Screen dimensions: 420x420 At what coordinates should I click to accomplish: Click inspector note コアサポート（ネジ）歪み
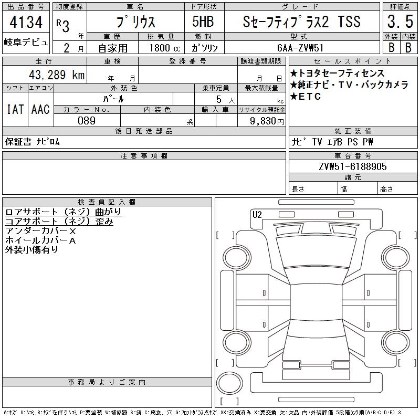point(59,221)
